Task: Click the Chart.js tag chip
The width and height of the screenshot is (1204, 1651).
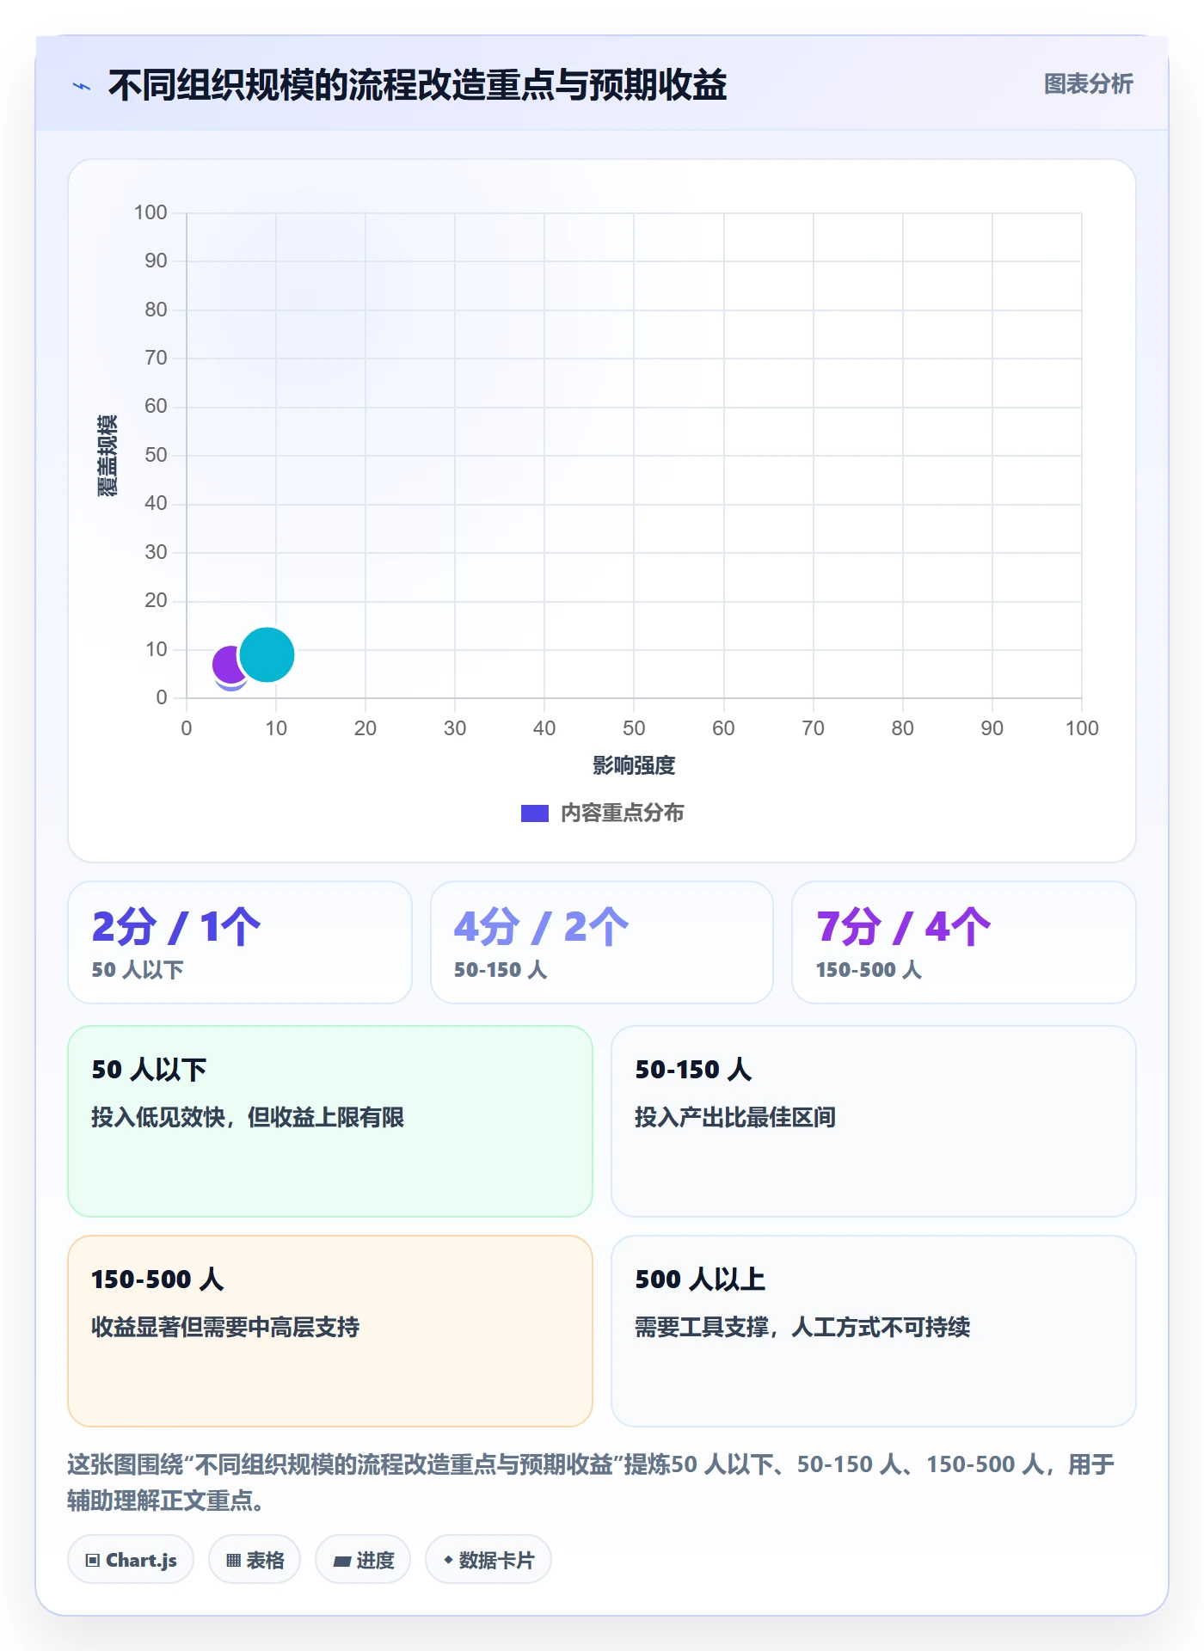Action: click(131, 1560)
